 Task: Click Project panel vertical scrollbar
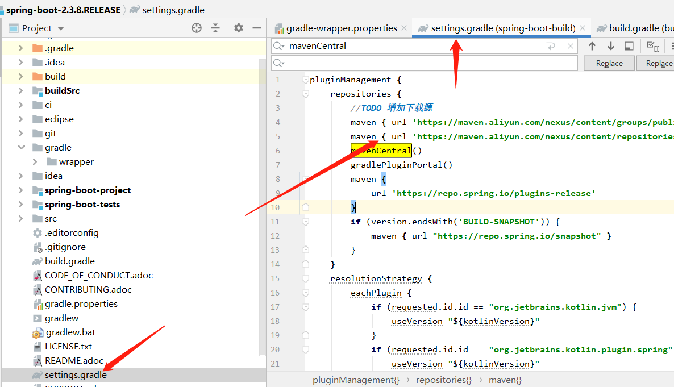(x=262, y=206)
